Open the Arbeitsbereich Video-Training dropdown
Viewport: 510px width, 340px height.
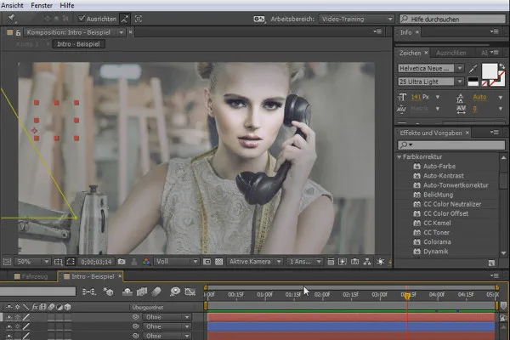356,18
